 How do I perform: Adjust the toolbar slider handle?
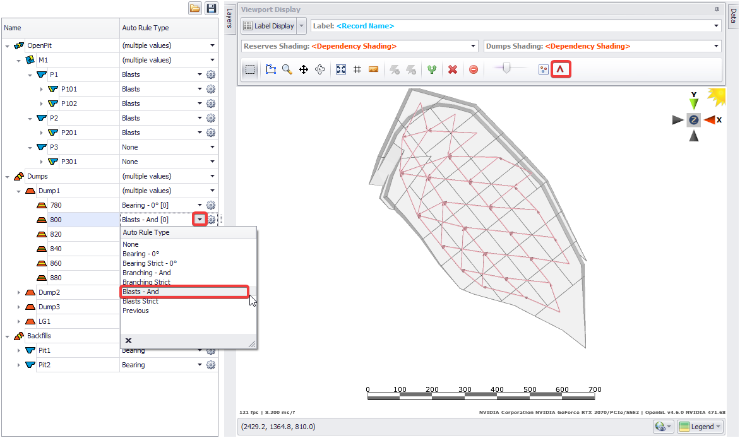(x=505, y=68)
